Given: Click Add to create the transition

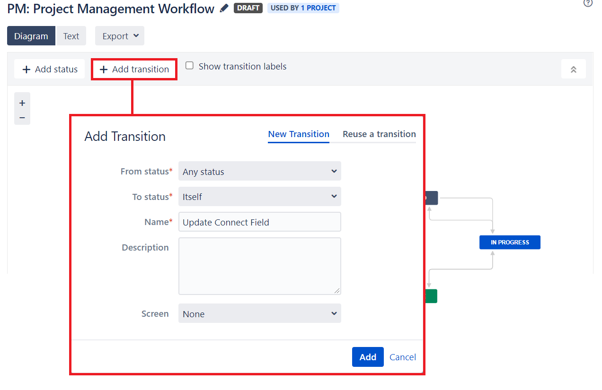Looking at the screenshot, I should point(368,357).
